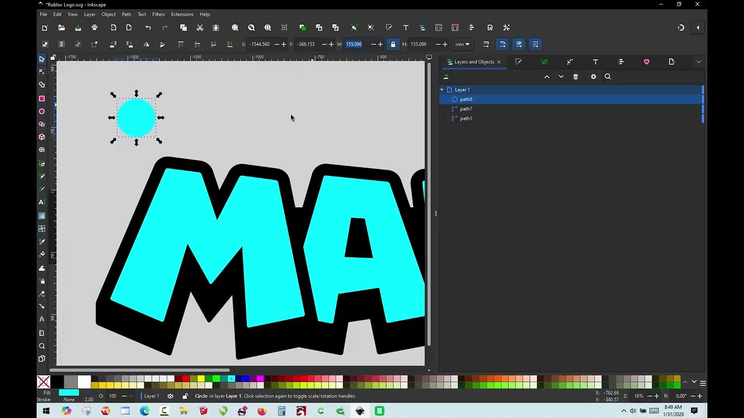Image resolution: width=744 pixels, height=418 pixels.
Task: Open Windows Start menu
Action: pyautogui.click(x=46, y=411)
